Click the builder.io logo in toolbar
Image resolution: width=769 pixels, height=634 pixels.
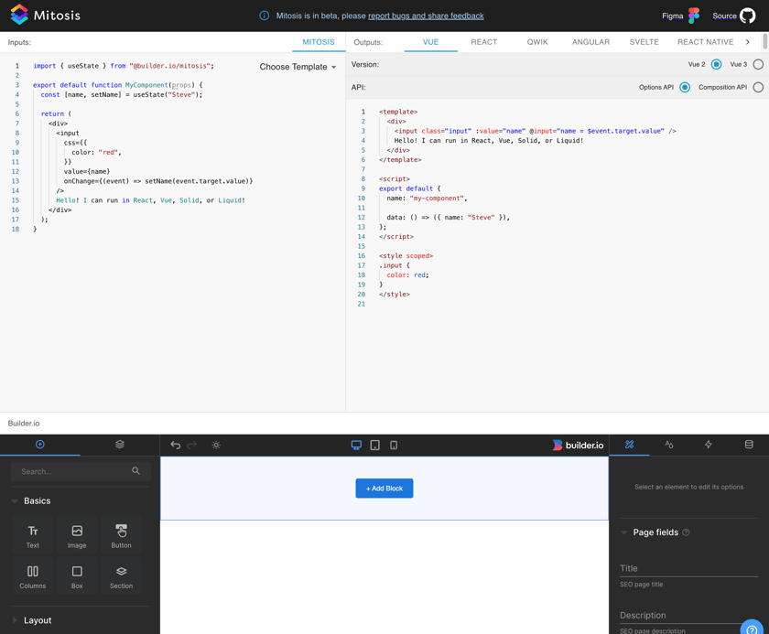(x=579, y=445)
